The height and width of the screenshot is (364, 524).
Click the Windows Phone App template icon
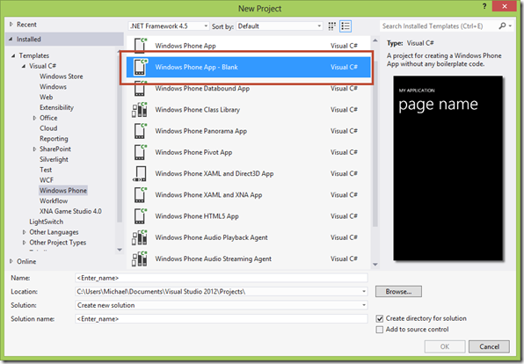tap(140, 45)
